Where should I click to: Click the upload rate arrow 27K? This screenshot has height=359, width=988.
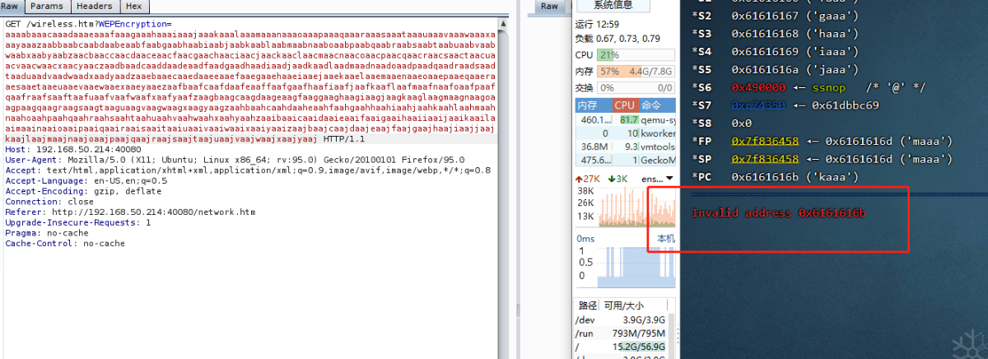[587, 178]
